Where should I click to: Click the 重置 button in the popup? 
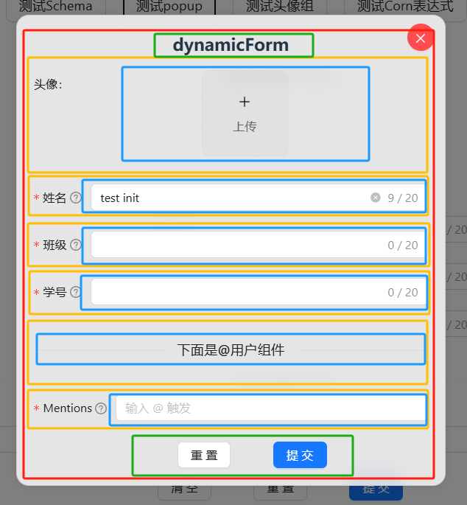(204, 455)
